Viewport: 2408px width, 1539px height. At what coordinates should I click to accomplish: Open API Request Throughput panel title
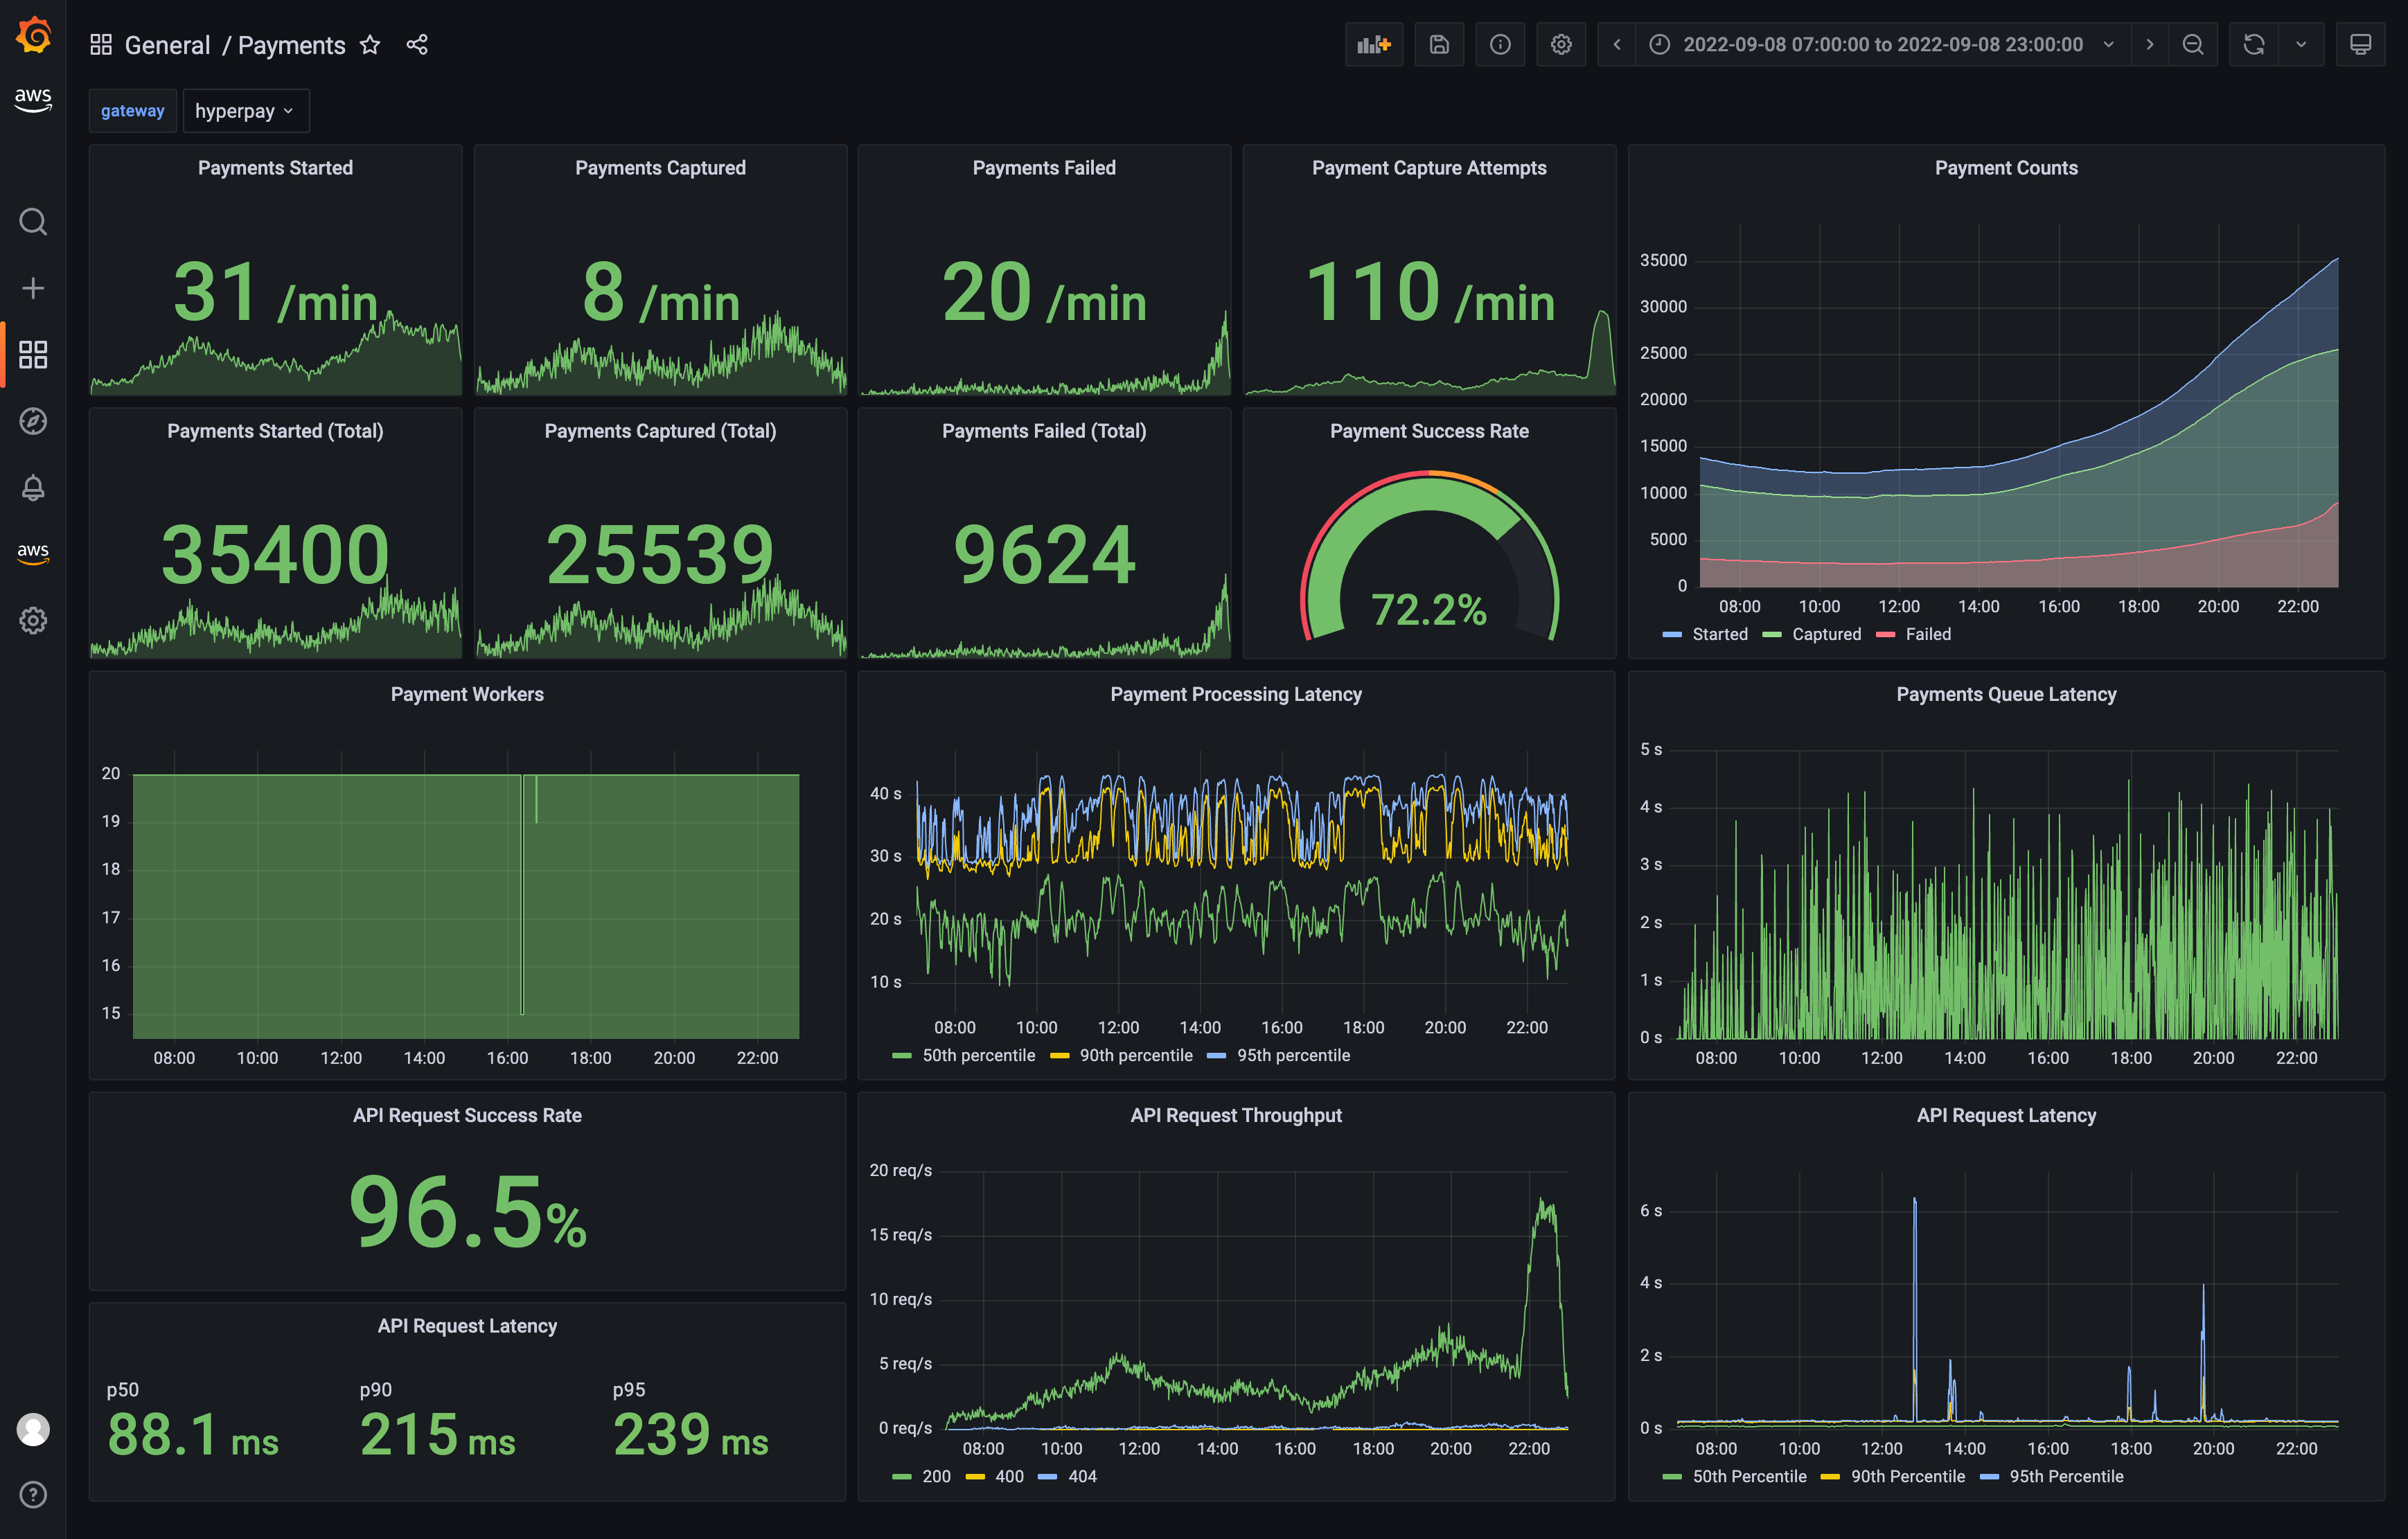[x=1236, y=1115]
